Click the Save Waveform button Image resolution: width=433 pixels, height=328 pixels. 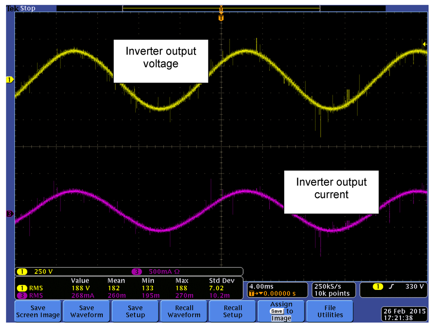(x=86, y=311)
